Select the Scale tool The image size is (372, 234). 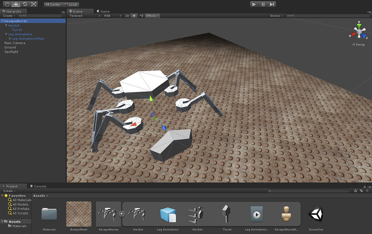33,4
